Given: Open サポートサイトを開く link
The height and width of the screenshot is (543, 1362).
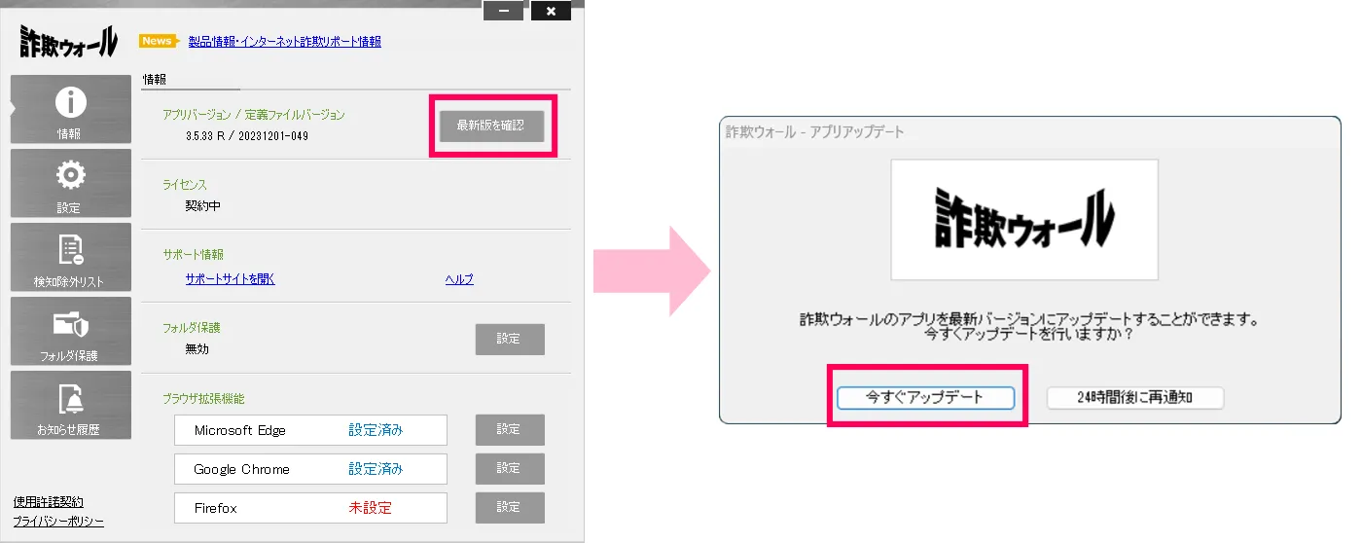Looking at the screenshot, I should pyautogui.click(x=230, y=279).
